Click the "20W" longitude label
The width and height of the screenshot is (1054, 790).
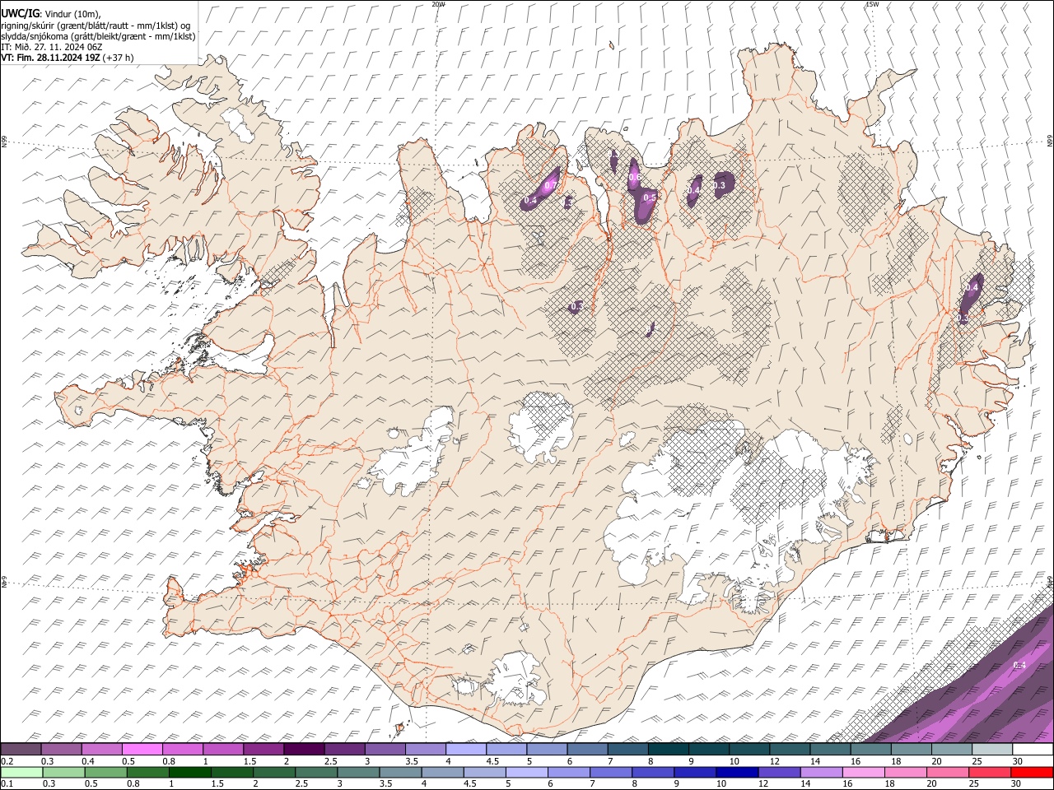[438, 4]
